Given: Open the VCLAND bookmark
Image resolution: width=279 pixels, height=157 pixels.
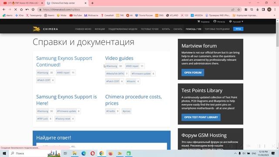Looking at the screenshot, I should click(172, 15).
